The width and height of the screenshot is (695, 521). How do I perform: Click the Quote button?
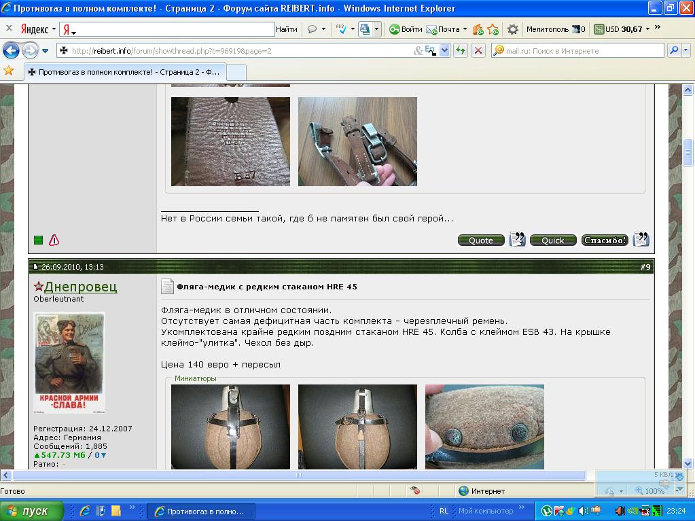click(481, 240)
